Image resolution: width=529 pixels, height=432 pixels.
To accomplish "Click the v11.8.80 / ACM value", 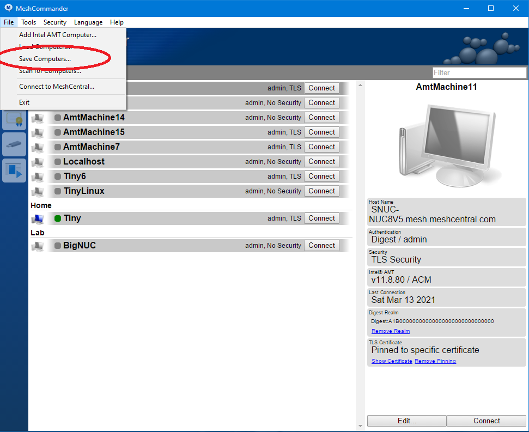I will pyautogui.click(x=401, y=280).
